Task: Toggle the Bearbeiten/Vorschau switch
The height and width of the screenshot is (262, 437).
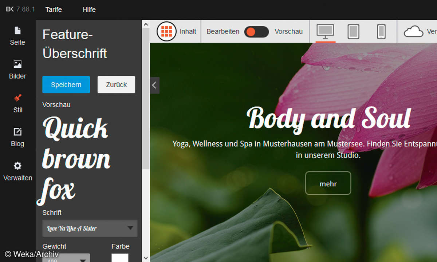Action: [256, 32]
